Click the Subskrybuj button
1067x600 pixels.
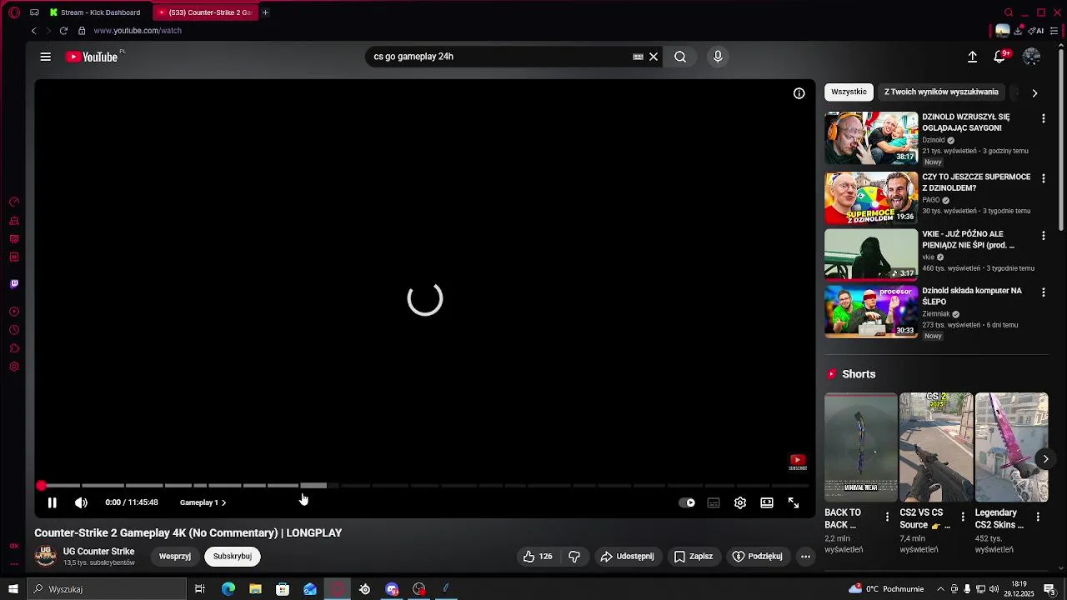pos(233,556)
